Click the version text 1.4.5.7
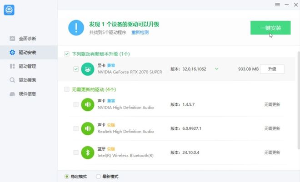This screenshot has width=300, height=182. pyautogui.click(x=189, y=104)
